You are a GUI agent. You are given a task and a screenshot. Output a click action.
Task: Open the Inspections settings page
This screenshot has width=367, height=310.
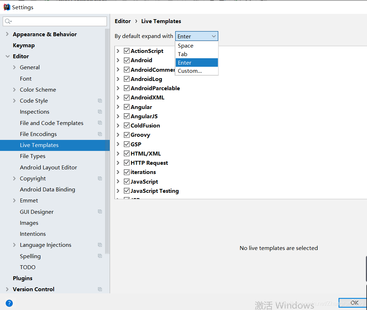[35, 112]
